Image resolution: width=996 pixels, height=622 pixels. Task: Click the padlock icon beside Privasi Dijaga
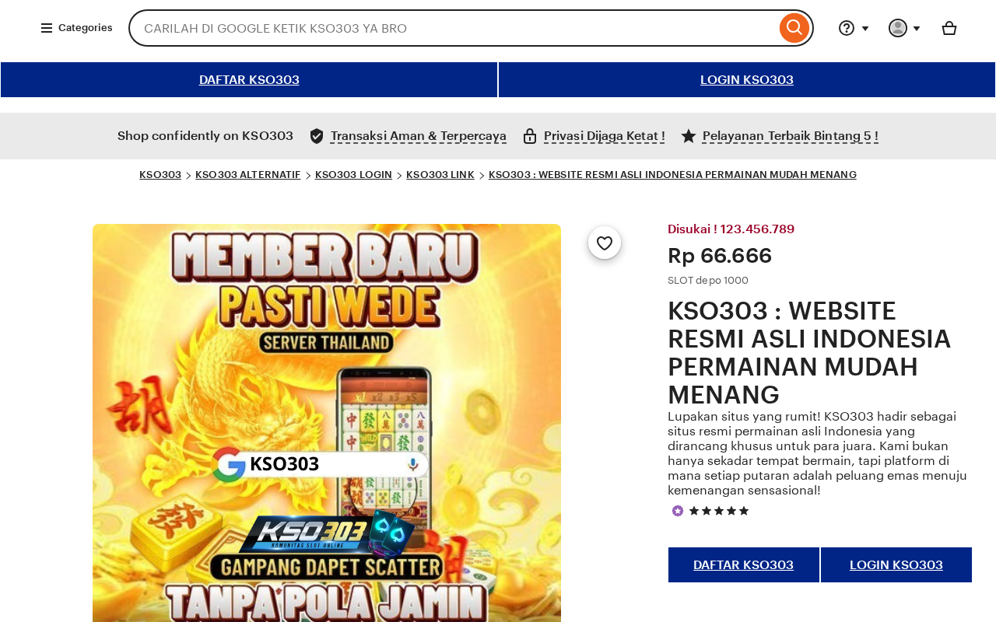tap(530, 136)
